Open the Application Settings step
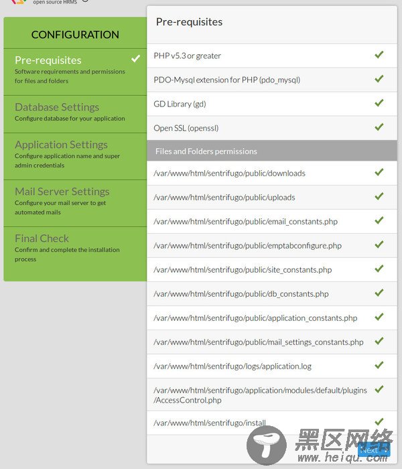 [x=75, y=156]
